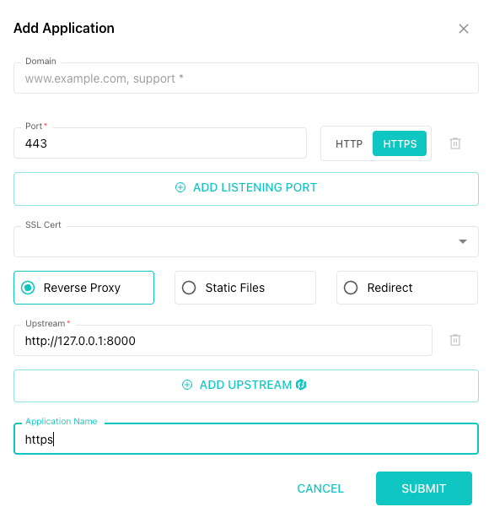Click into the Port field showing 443

(160, 143)
